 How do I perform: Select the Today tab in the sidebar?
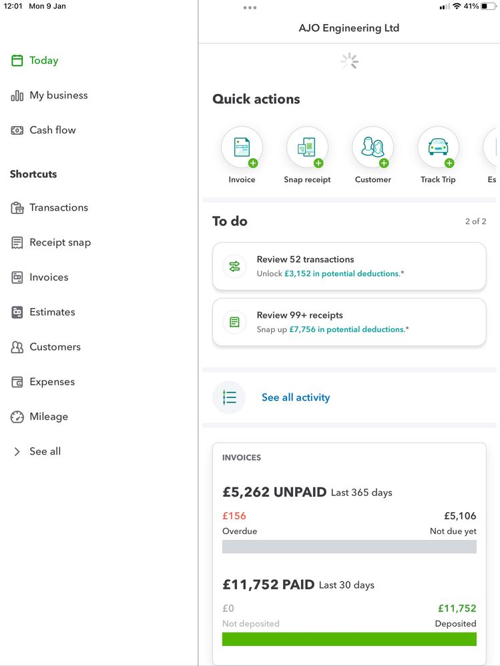[x=43, y=61]
